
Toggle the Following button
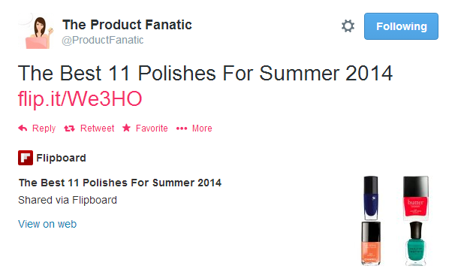pyautogui.click(x=401, y=26)
